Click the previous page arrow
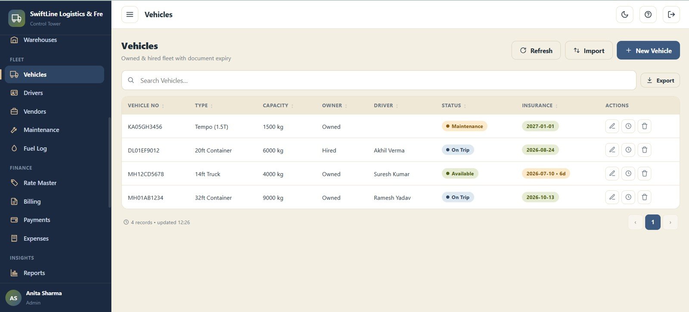This screenshot has height=312, width=689. [635, 222]
